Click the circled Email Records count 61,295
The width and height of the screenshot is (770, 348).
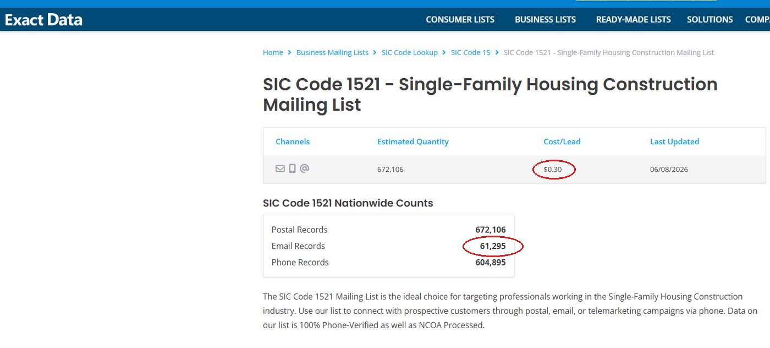[x=493, y=246]
